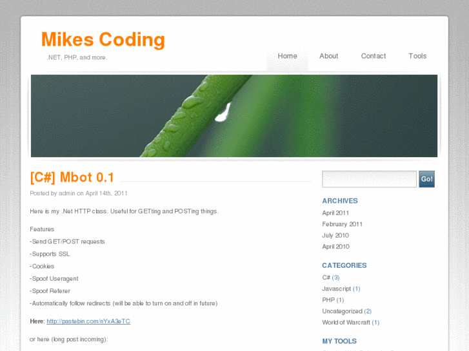Click inside the search input field
Viewport: 469px width, 351px height.
point(369,179)
